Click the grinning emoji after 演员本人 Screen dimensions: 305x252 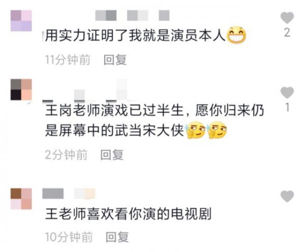[x=236, y=35]
